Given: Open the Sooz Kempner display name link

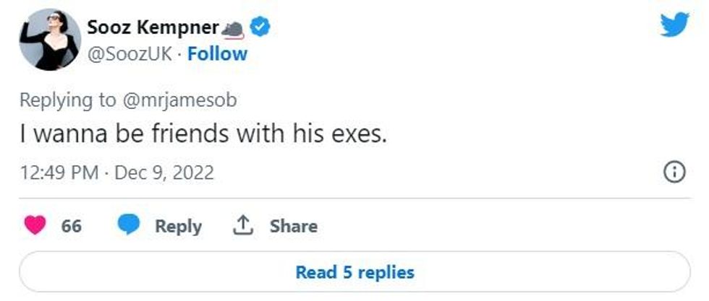Looking at the screenshot, I should click(153, 27).
